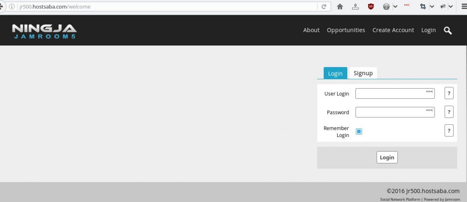Click the gear extension icon in toolbar
The height and width of the screenshot is (202, 467).
(x=386, y=7)
